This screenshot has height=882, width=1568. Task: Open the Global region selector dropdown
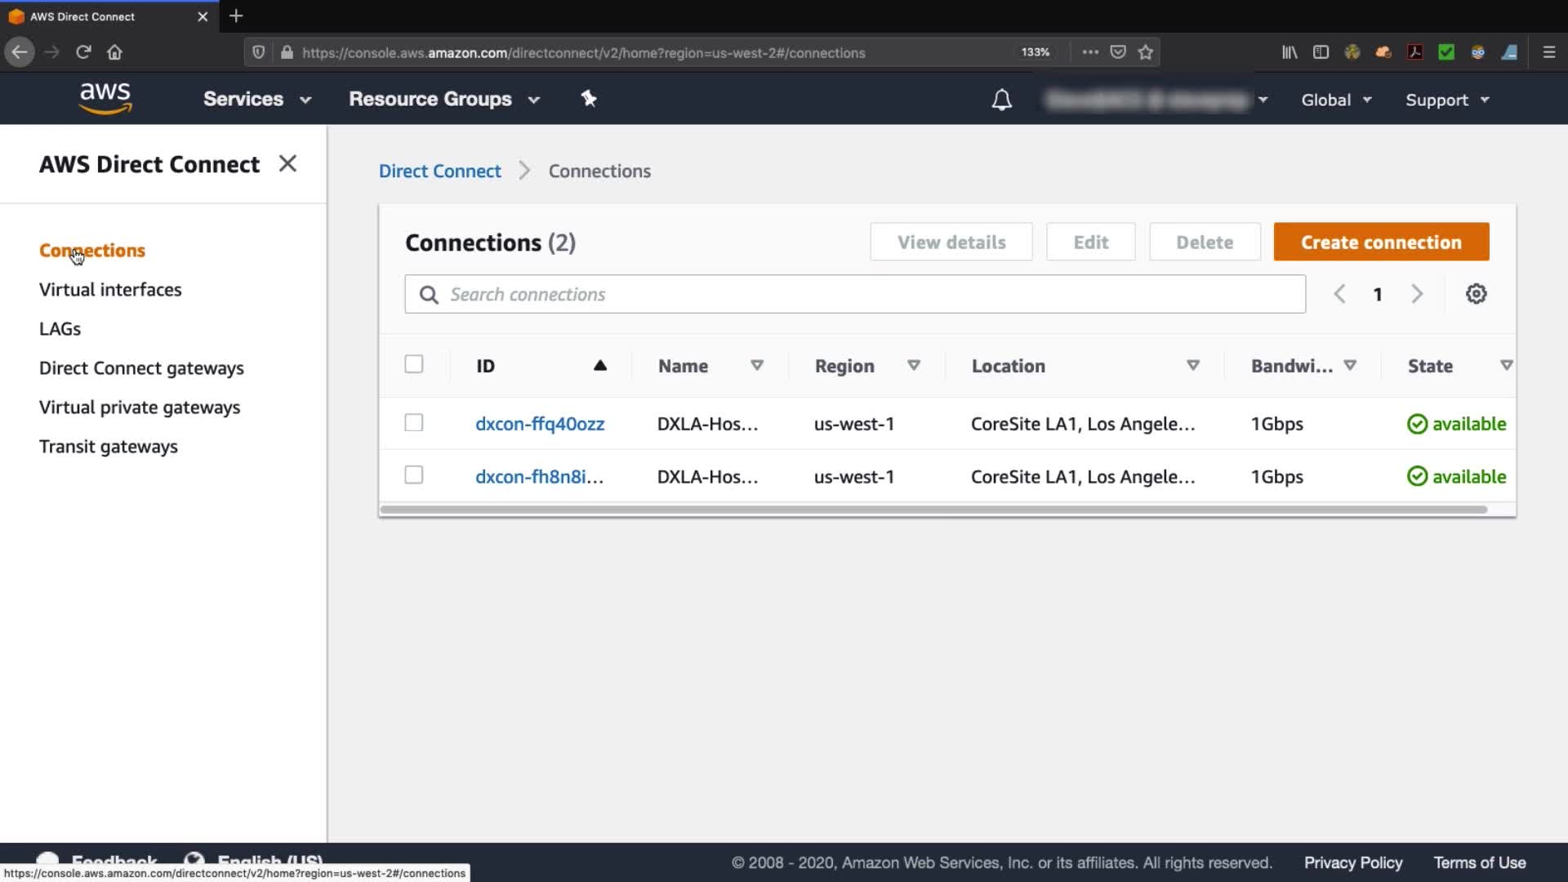coord(1336,100)
